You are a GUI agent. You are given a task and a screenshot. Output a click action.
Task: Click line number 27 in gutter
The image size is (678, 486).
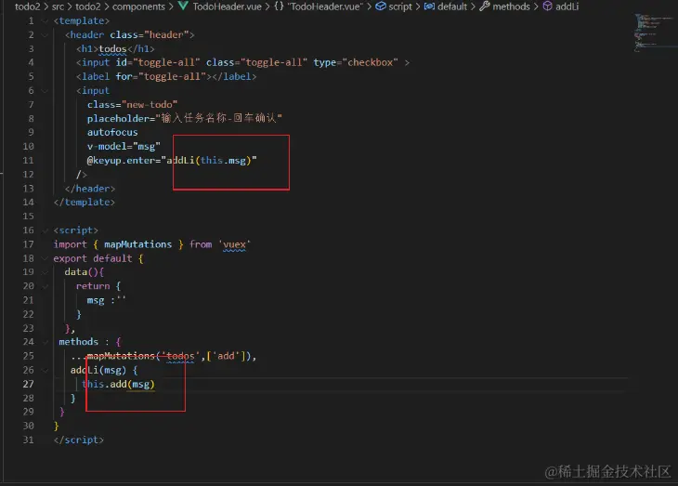tap(28, 385)
